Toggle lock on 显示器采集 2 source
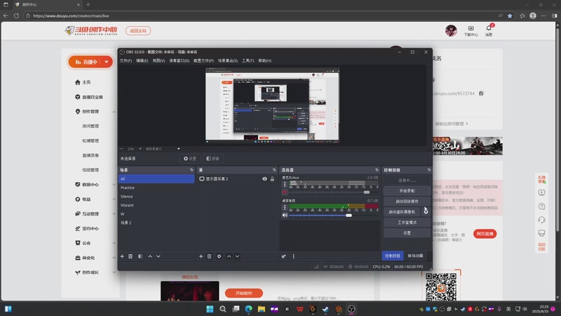 pos(272,179)
